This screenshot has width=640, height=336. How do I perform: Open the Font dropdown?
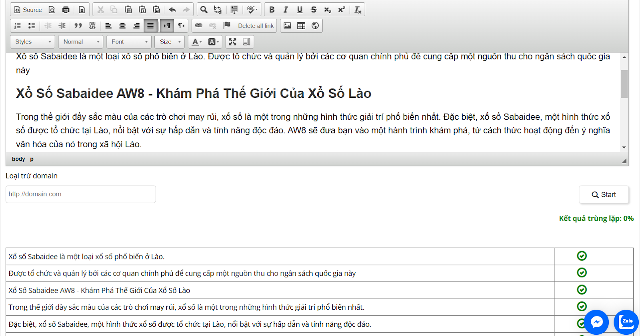point(129,42)
